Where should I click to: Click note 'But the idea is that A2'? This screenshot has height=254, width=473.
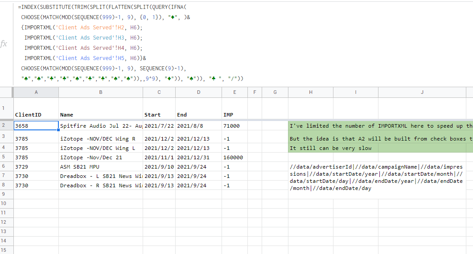(x=381, y=137)
